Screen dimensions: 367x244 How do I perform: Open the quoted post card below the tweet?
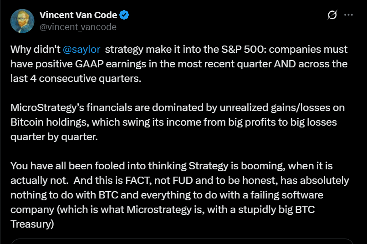[182, 241]
